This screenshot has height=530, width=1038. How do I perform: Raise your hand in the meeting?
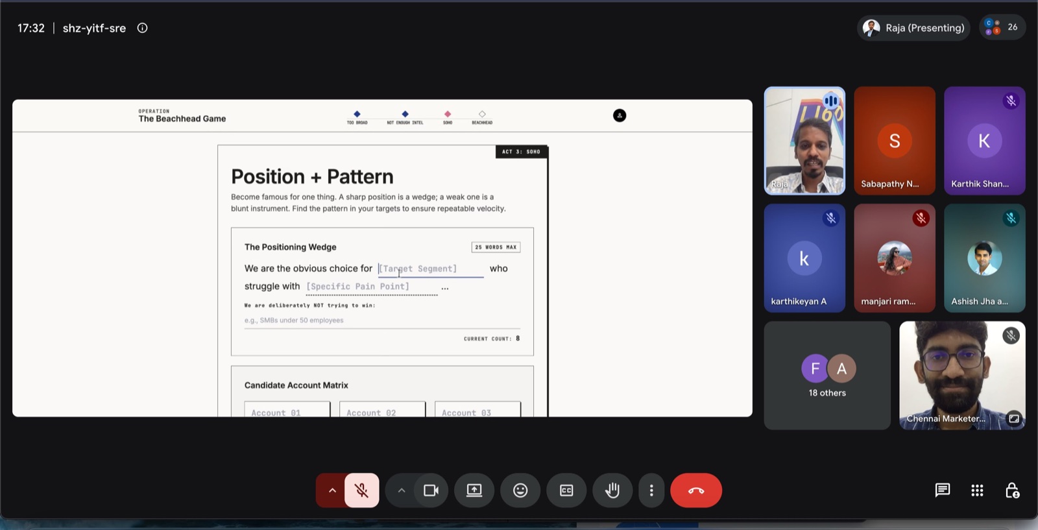(x=612, y=490)
